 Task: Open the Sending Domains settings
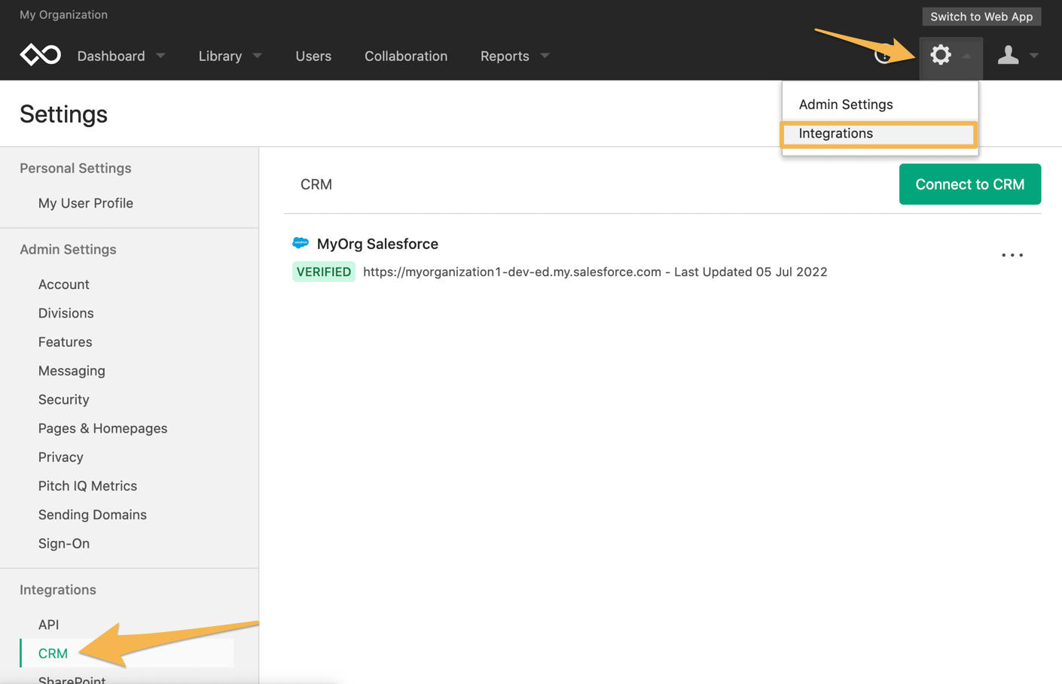click(x=93, y=515)
